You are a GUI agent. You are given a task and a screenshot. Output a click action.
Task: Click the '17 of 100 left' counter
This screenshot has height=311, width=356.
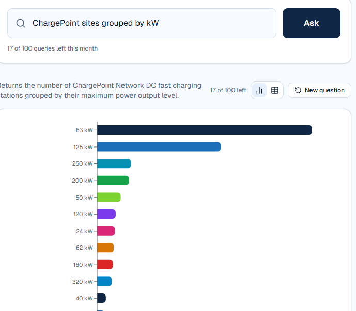click(x=228, y=90)
